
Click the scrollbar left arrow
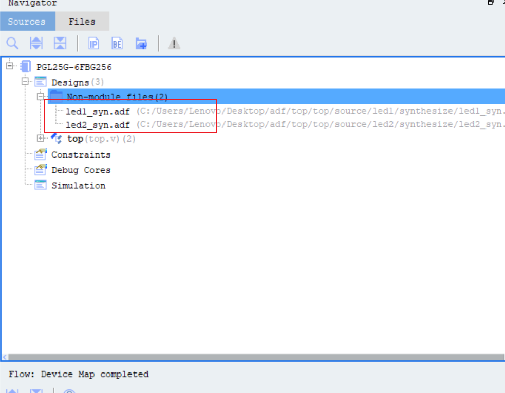coord(5,357)
